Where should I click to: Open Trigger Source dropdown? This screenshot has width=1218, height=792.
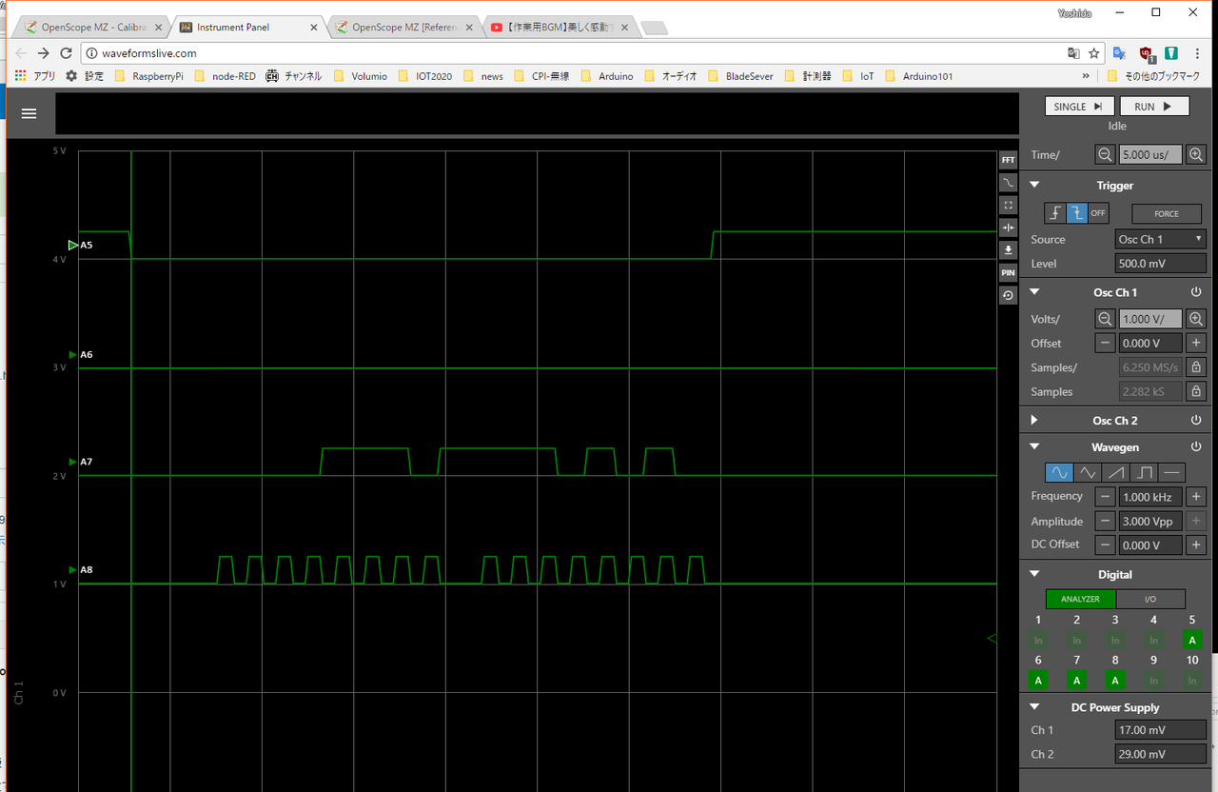1159,240
